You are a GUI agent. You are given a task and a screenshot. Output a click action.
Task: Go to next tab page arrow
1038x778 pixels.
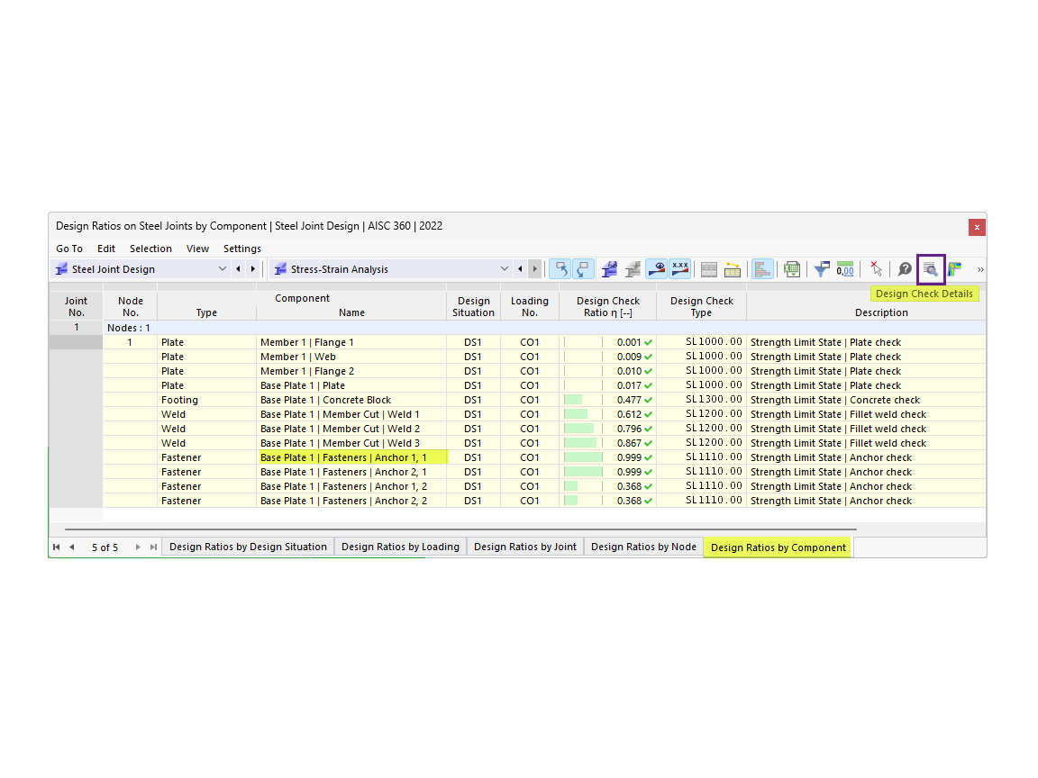pyautogui.click(x=138, y=547)
